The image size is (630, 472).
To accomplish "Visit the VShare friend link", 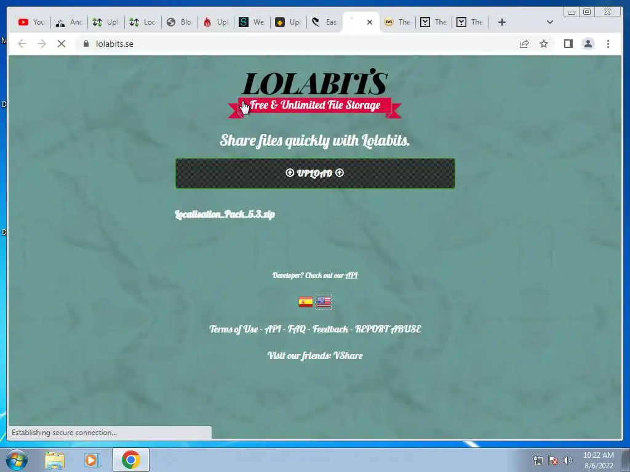I will 348,356.
